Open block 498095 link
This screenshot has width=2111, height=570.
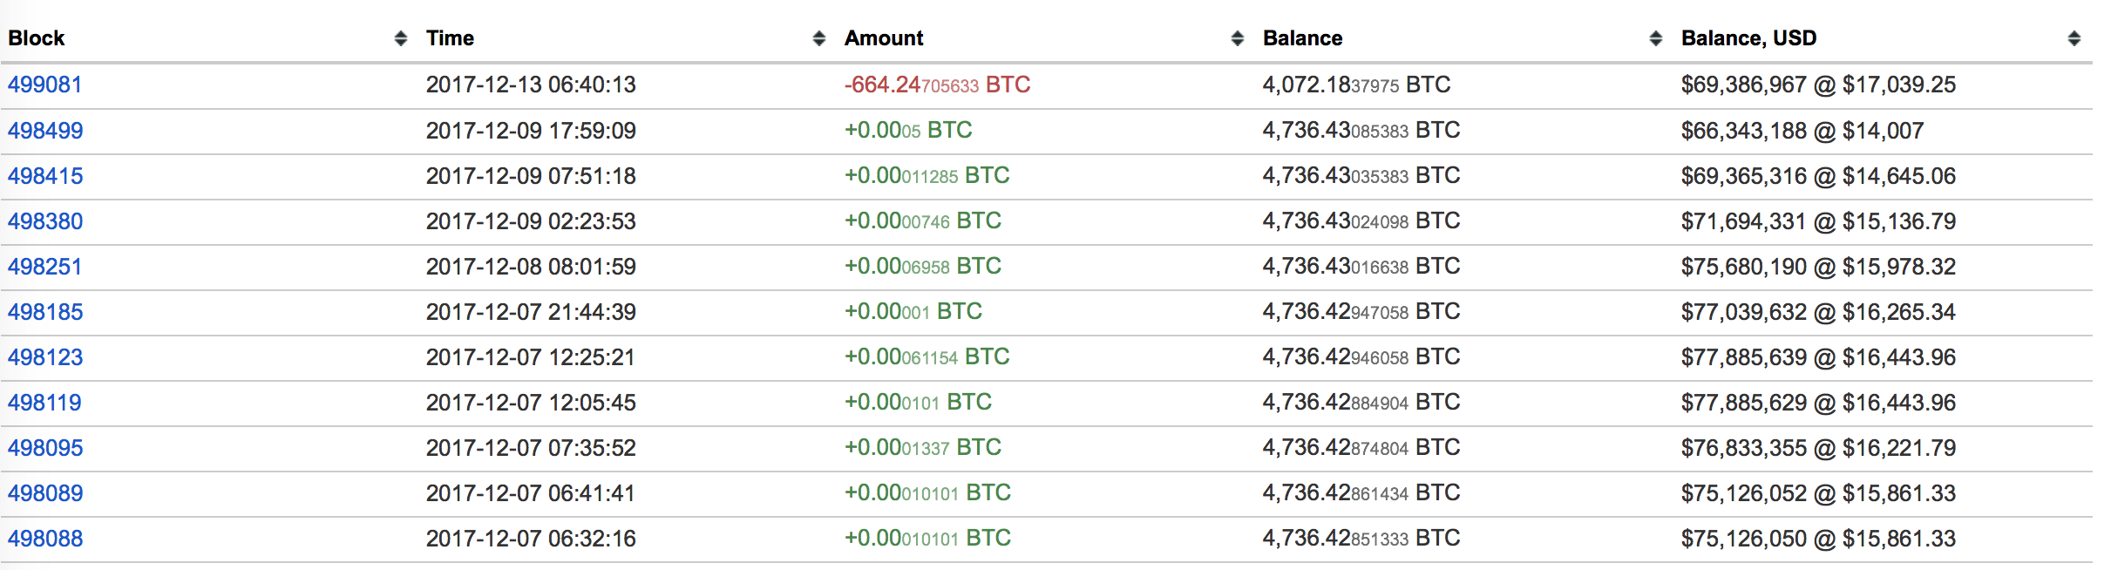45,448
